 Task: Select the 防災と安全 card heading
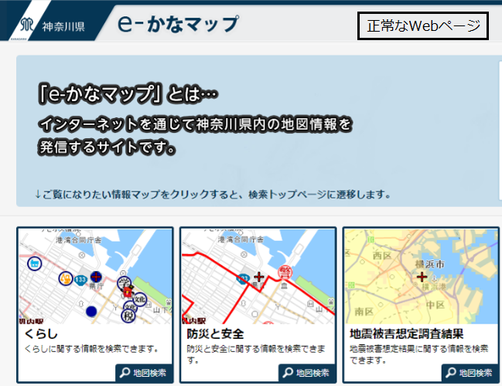click(x=215, y=334)
